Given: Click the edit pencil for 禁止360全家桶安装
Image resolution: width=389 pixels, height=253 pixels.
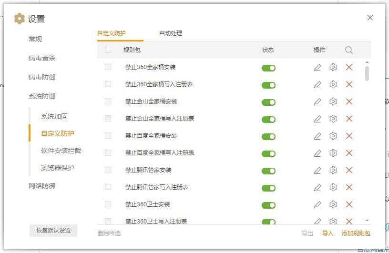Looking at the screenshot, I should 317,67.
